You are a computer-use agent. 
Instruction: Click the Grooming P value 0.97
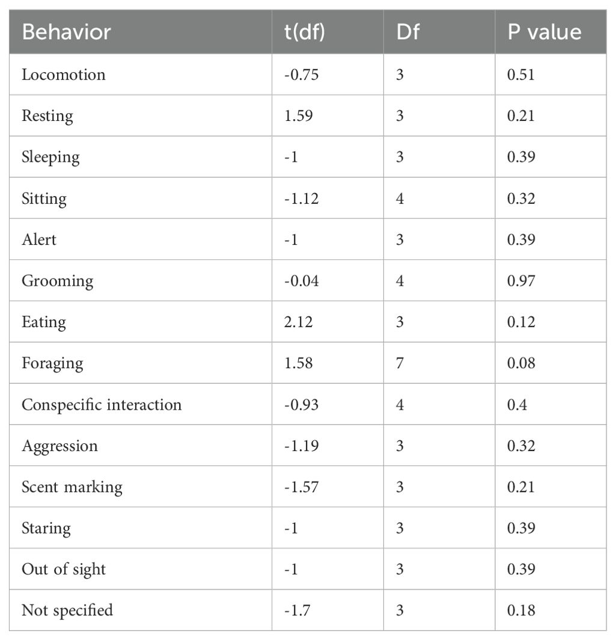pos(521,281)
